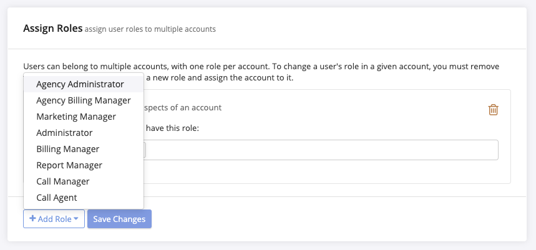Focus the accounts input field for this role
Image resolution: width=536 pixels, height=250 pixels.
point(321,150)
